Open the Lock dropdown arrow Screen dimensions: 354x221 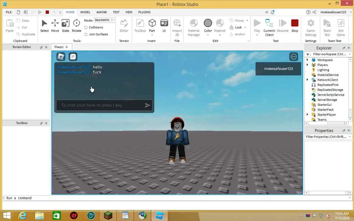[245, 27]
